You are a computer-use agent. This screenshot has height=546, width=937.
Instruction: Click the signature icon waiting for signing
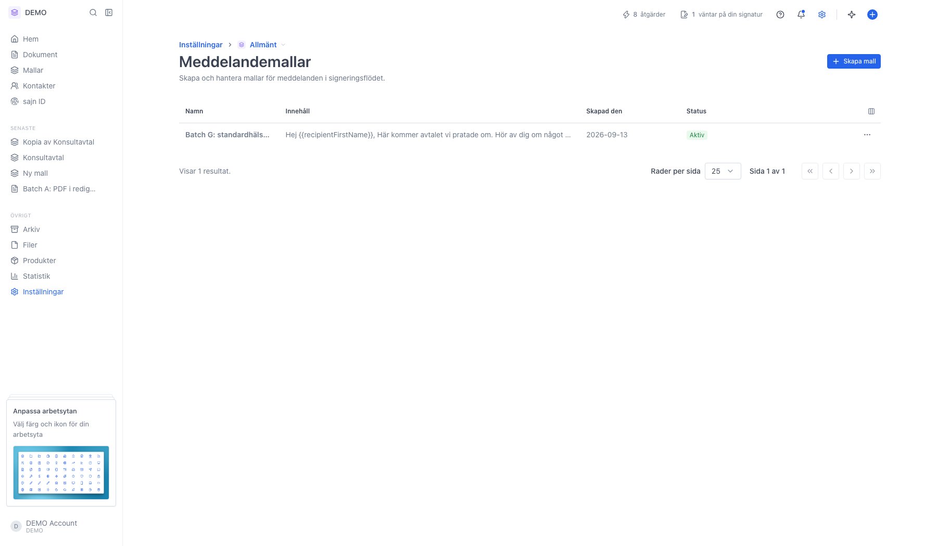684,15
